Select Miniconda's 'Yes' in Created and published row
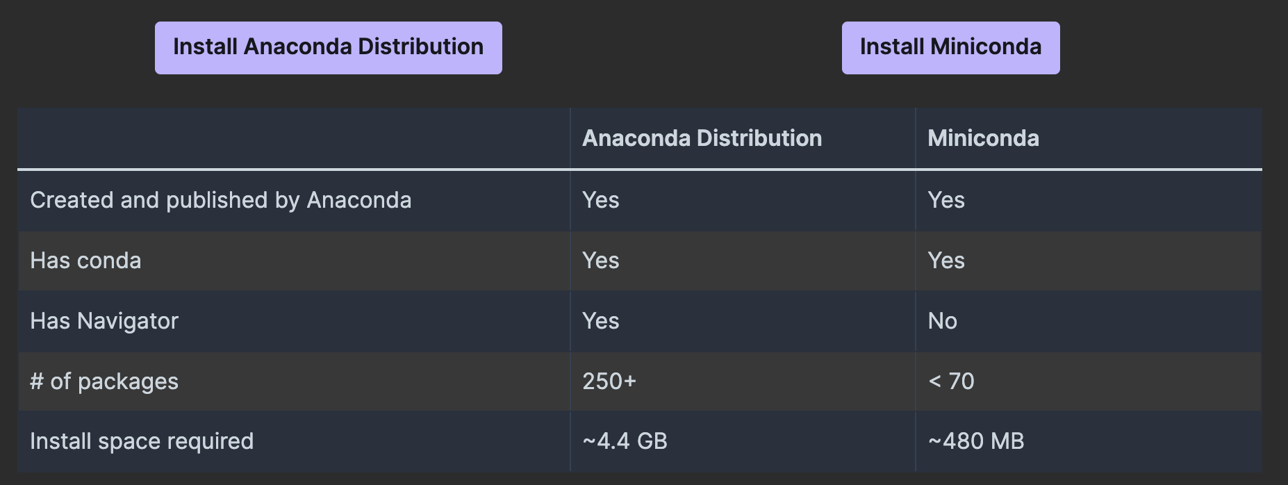The width and height of the screenshot is (1288, 485). (946, 200)
